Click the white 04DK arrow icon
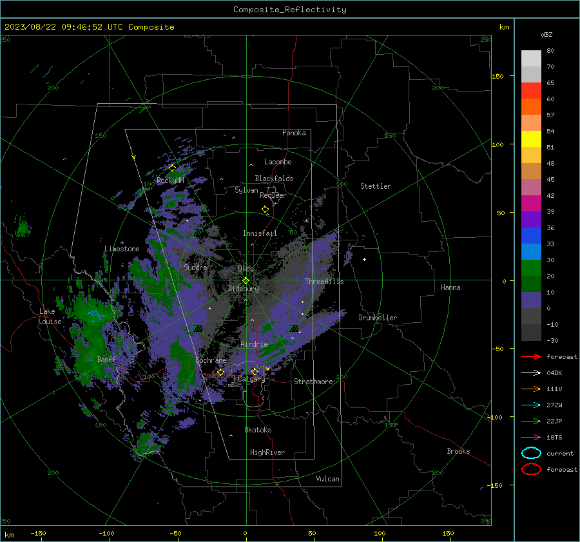Image resolution: width=580 pixels, height=542 pixels. click(x=531, y=373)
